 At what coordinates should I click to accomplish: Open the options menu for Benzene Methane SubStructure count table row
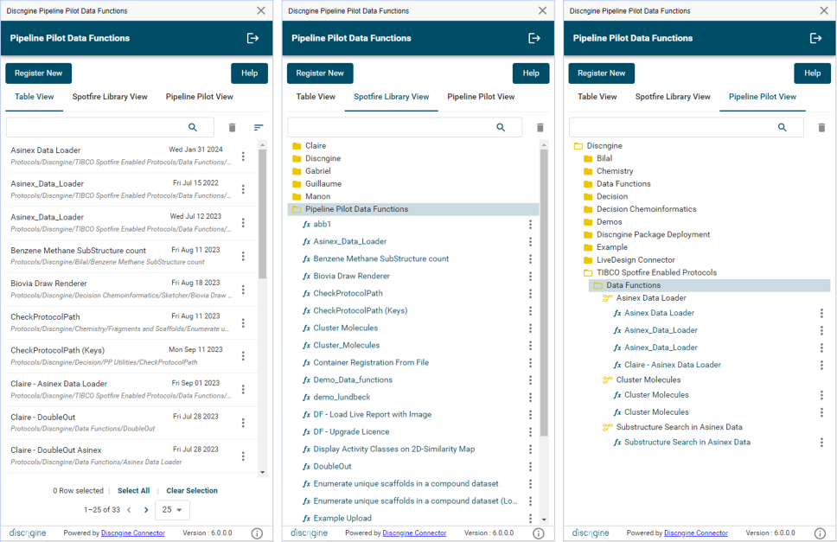tap(243, 256)
